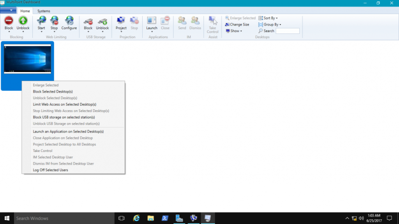Click the Unblock USB Storage ribbon icon

pyautogui.click(x=102, y=21)
